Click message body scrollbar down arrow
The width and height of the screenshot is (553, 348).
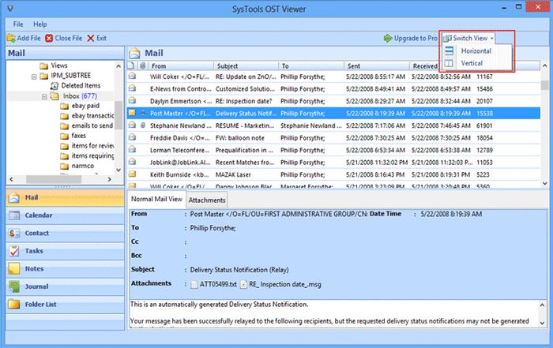pos(542,323)
